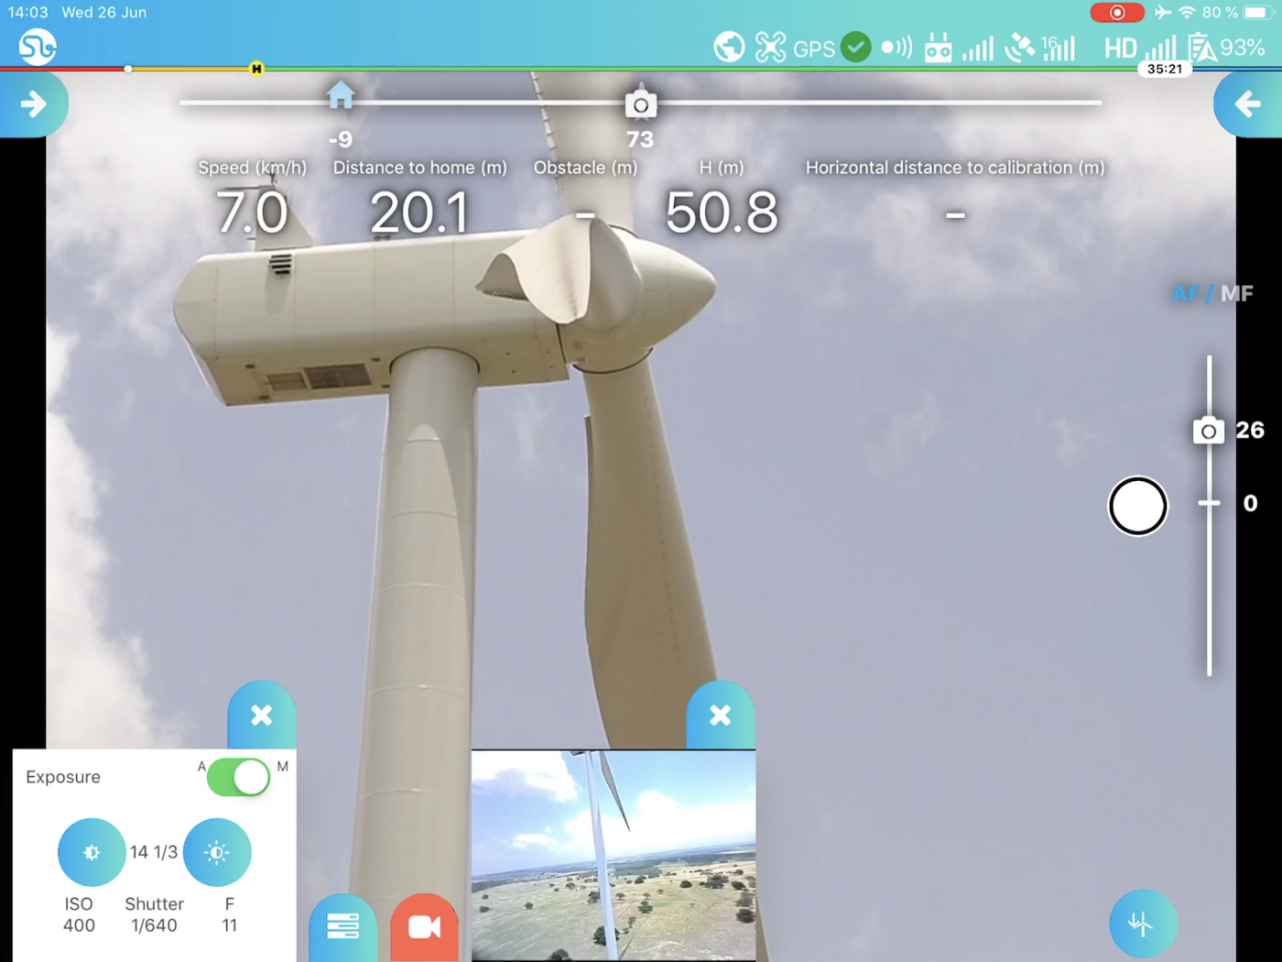The image size is (1282, 962).
Task: Tap the HD video link signal indicator
Action: [1140, 48]
